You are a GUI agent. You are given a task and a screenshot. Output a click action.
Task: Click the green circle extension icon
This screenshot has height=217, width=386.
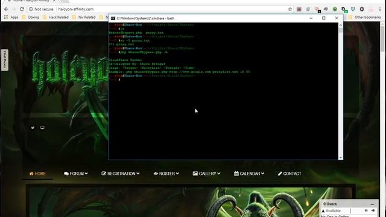(x=335, y=9)
